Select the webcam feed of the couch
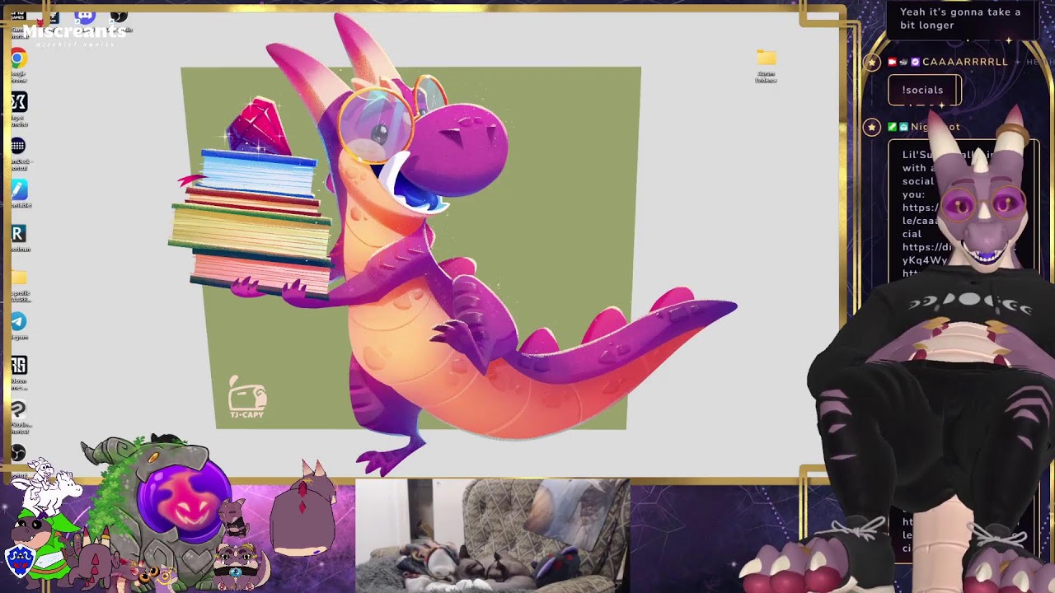1055x593 pixels. point(492,535)
